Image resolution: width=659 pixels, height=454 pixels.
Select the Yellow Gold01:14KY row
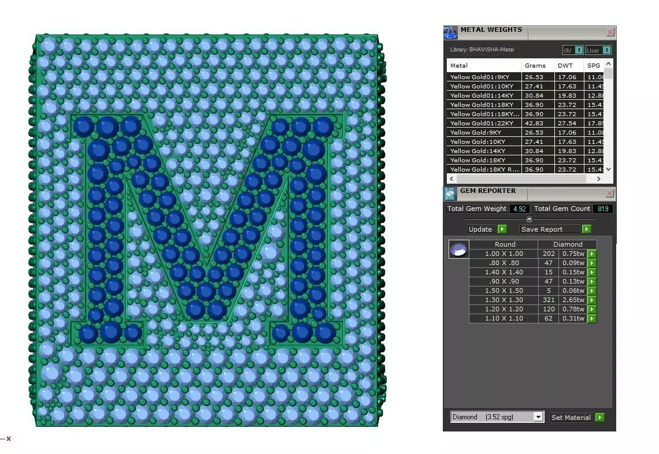(525, 95)
